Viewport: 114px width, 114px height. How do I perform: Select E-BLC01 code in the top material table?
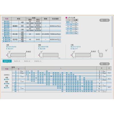pyautogui.click(x=7, y=38)
